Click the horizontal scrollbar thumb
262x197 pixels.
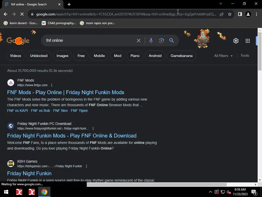point(157,185)
